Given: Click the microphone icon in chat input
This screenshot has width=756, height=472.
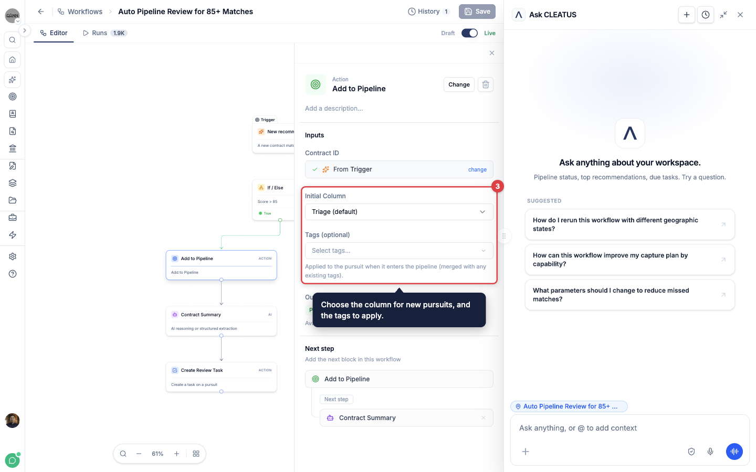Looking at the screenshot, I should (x=710, y=452).
